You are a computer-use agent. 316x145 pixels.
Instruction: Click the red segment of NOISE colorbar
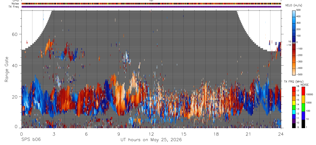pos(303,91)
